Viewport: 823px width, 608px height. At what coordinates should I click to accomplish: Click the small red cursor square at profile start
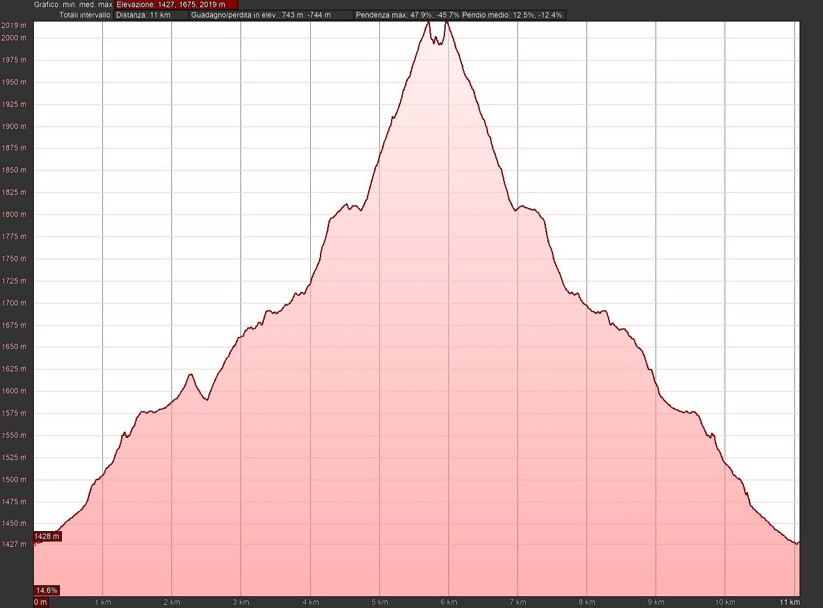coord(35,542)
